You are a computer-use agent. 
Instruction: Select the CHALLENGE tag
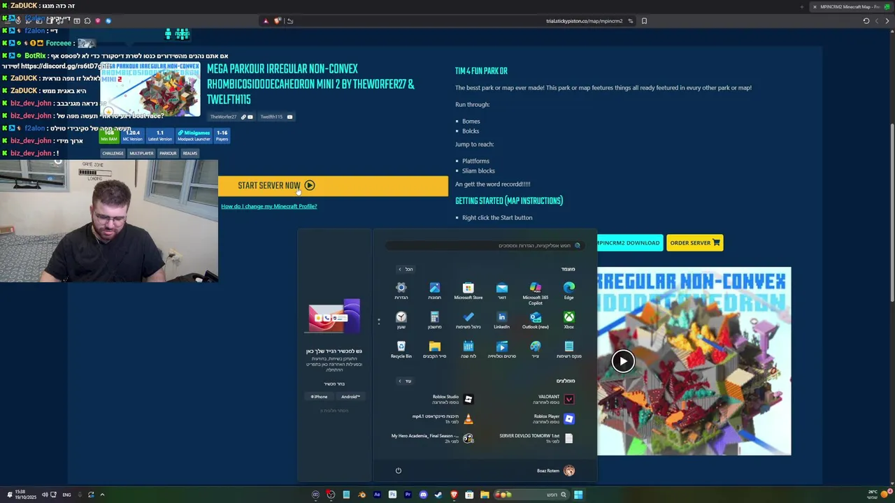(113, 153)
